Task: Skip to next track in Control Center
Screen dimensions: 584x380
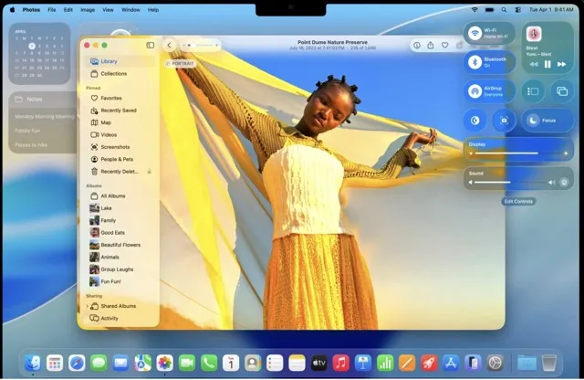Action: [562, 65]
